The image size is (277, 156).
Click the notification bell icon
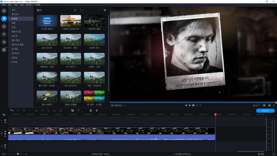point(259,154)
